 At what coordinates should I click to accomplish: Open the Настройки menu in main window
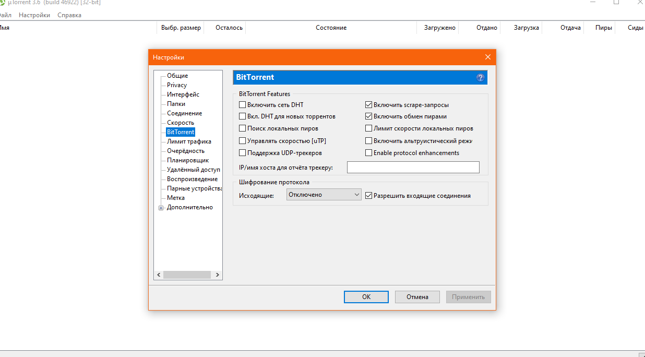pos(34,15)
